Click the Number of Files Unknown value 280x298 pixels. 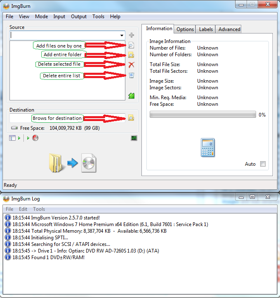(207, 48)
